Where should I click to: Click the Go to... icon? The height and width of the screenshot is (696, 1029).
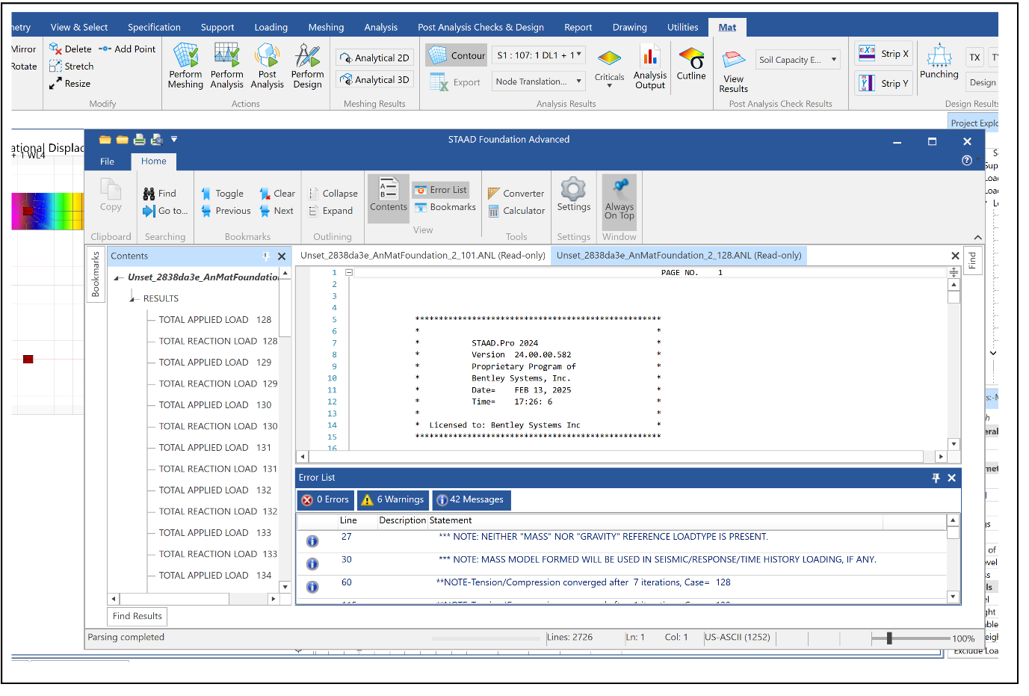165,211
